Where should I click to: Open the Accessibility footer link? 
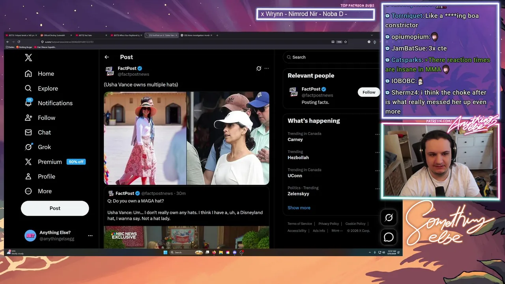297,231
